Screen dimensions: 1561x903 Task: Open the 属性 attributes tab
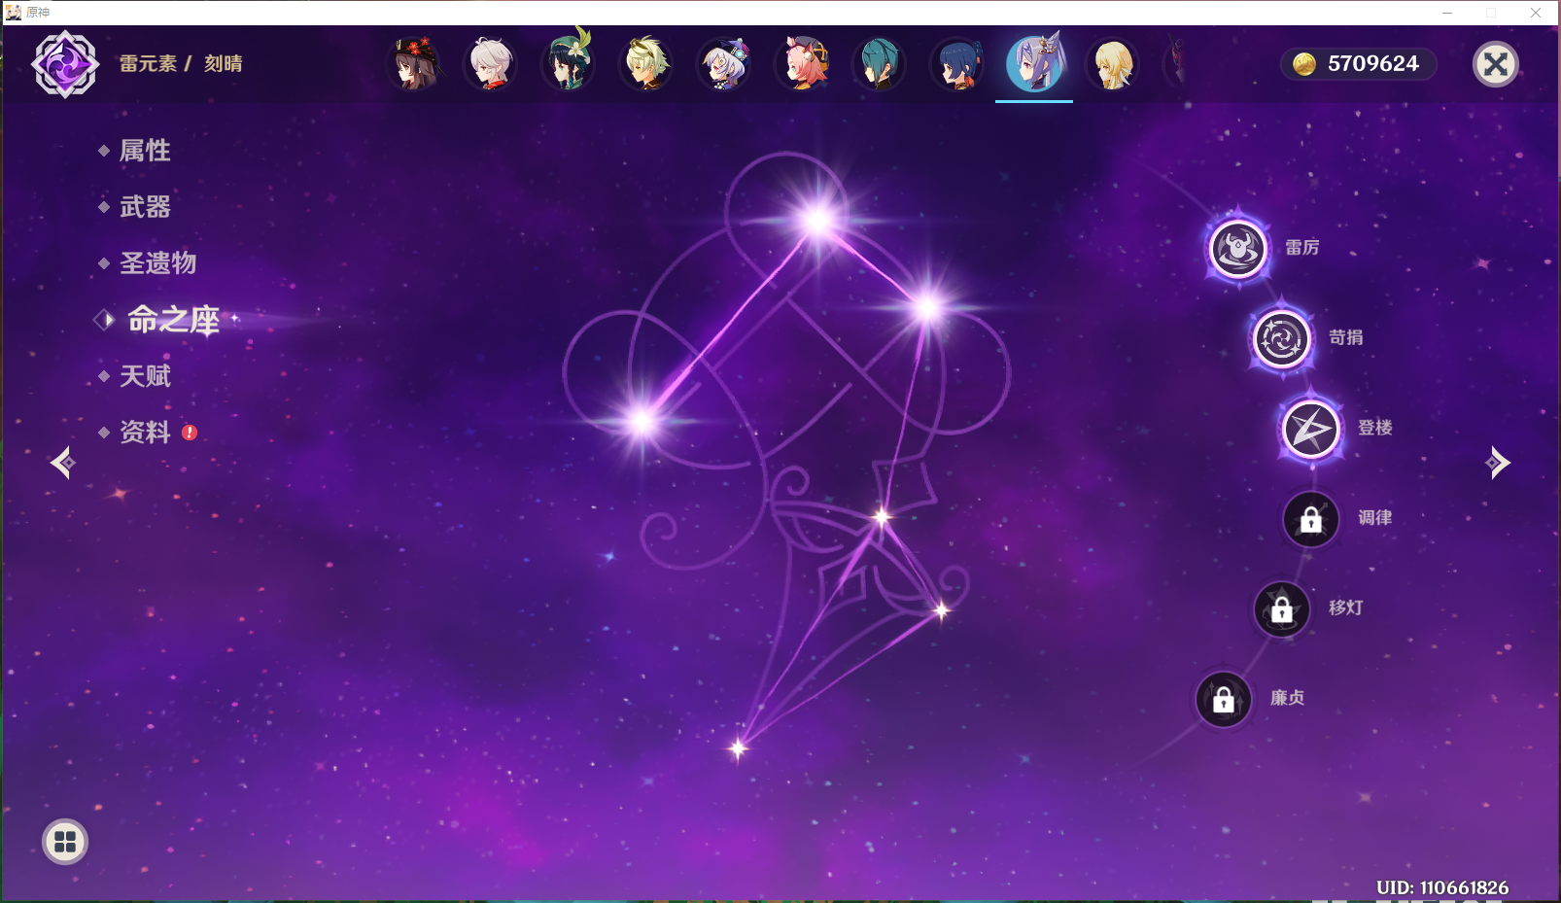tap(145, 151)
